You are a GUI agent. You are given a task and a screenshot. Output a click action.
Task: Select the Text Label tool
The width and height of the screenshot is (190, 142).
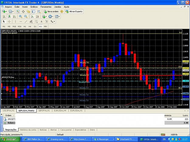tap(47, 21)
